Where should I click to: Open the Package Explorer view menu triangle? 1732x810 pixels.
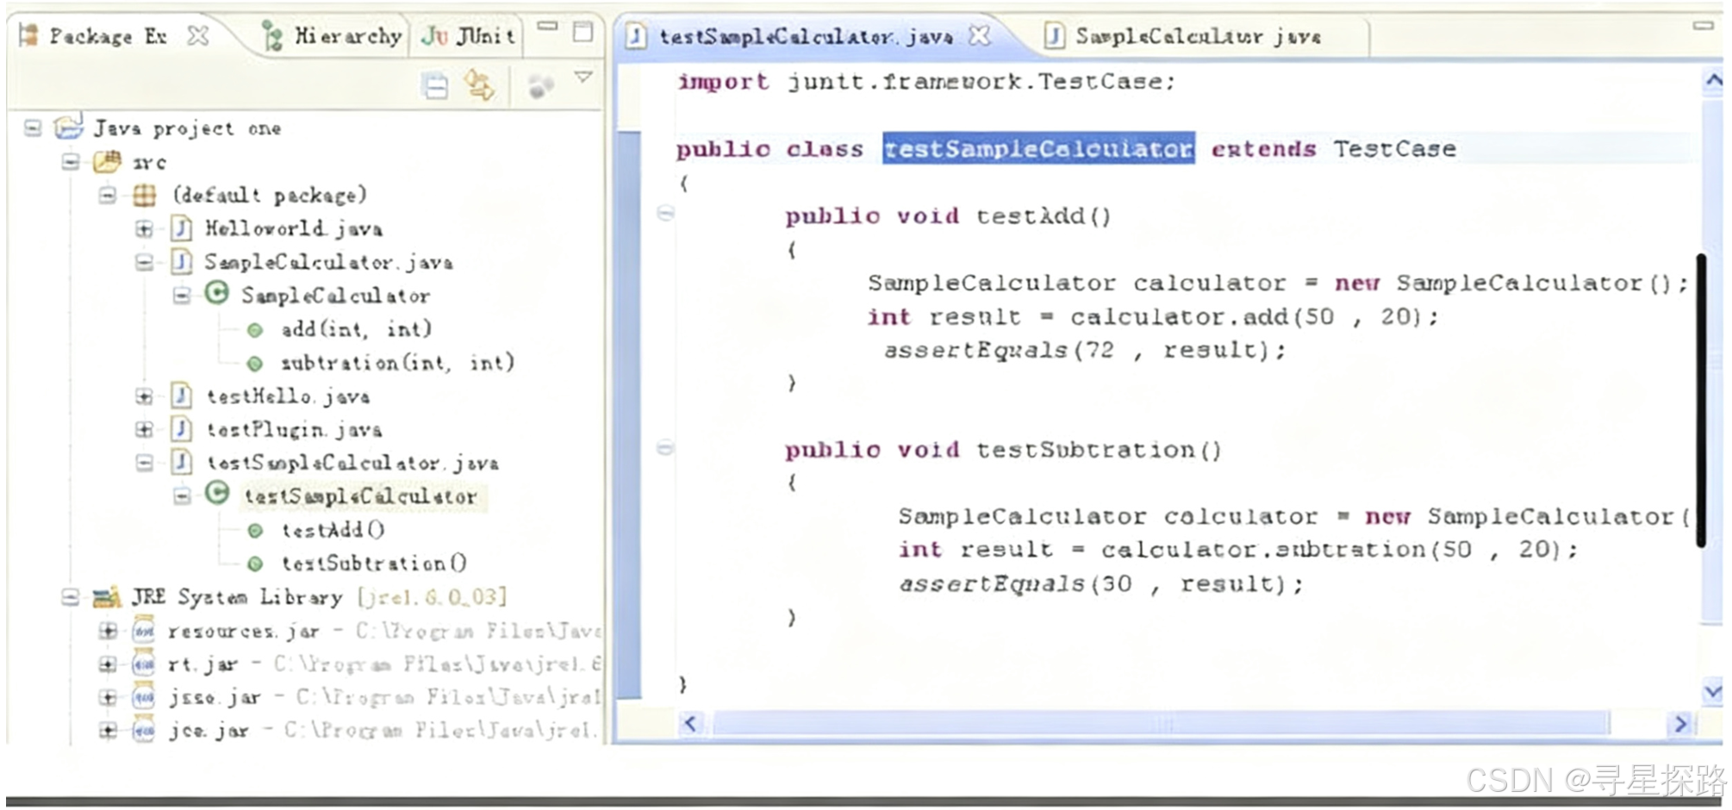[x=583, y=78]
